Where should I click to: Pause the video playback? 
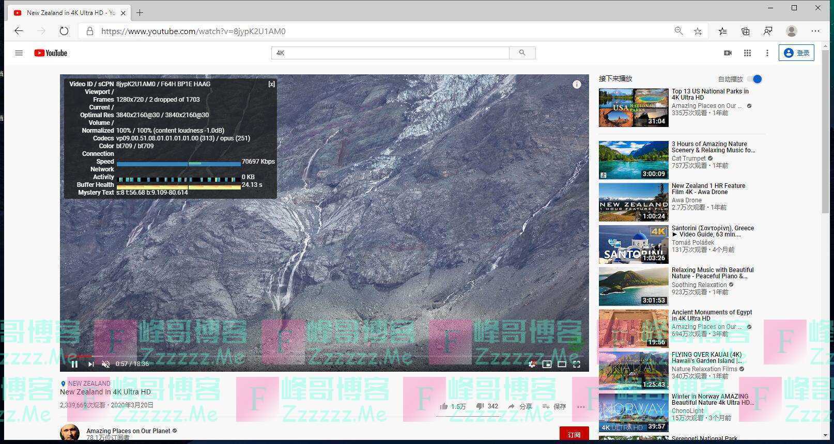[74, 364]
